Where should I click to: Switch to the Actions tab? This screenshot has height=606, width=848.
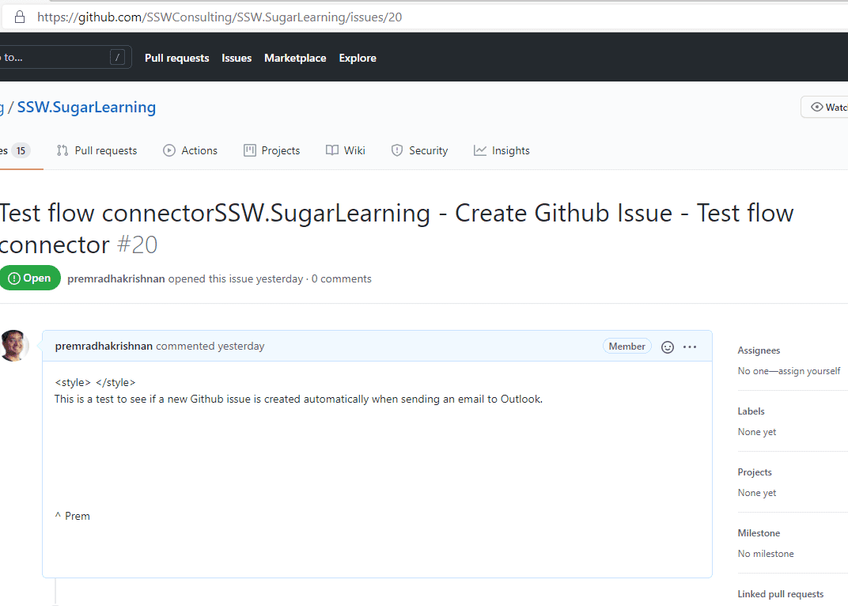click(190, 150)
